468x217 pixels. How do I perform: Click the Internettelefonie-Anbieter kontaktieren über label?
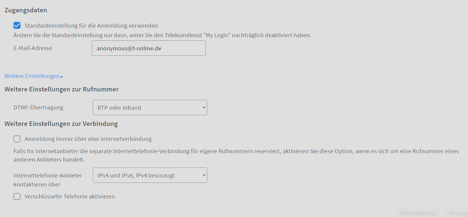point(47,180)
